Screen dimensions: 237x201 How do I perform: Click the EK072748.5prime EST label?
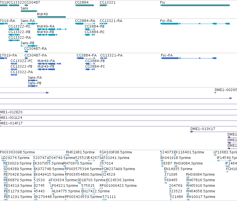(x=49, y=169)
